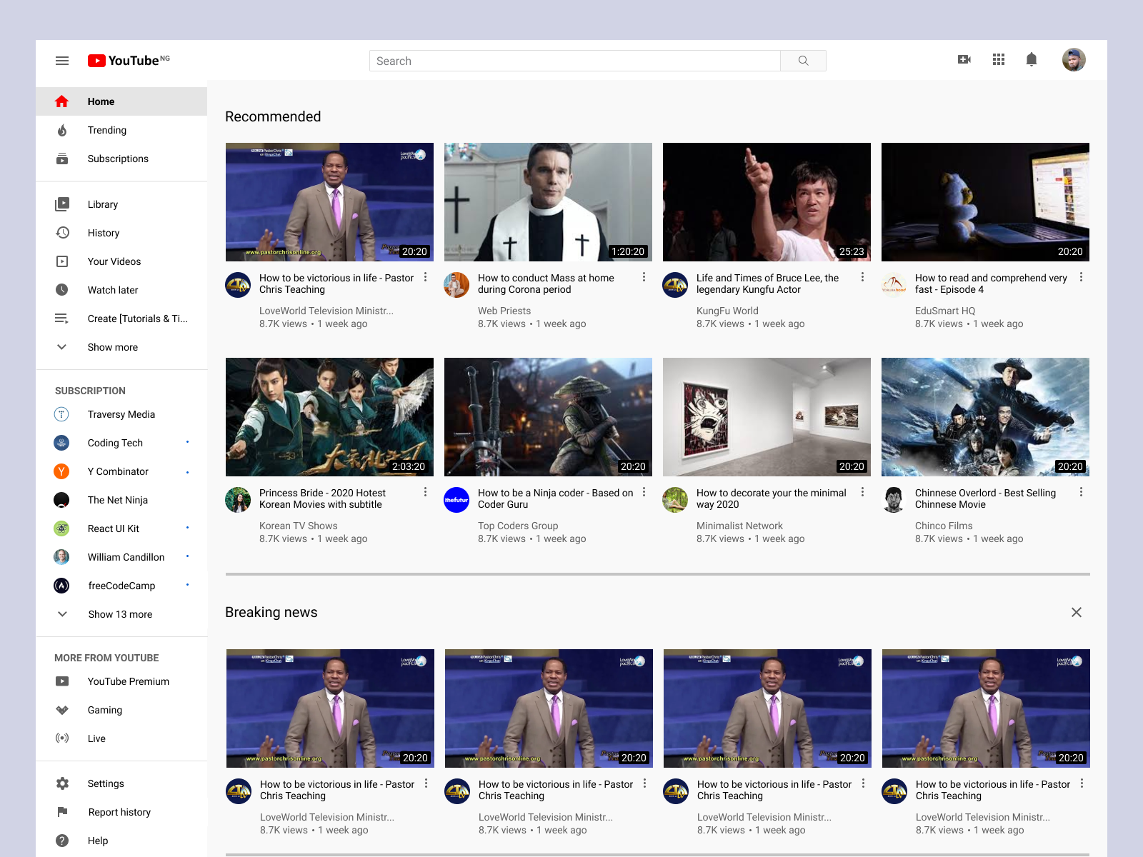1143x857 pixels.
Task: Select Trending in the sidebar
Action: pos(107,130)
